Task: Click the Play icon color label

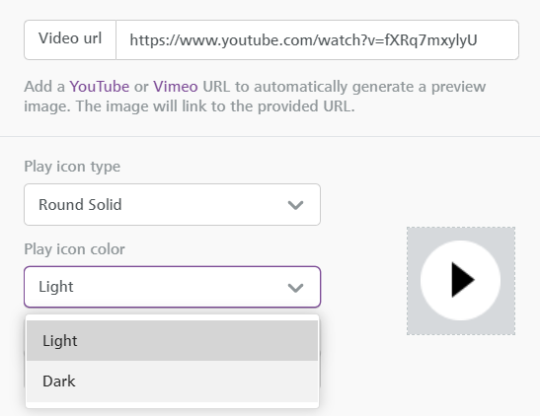Action: click(74, 249)
